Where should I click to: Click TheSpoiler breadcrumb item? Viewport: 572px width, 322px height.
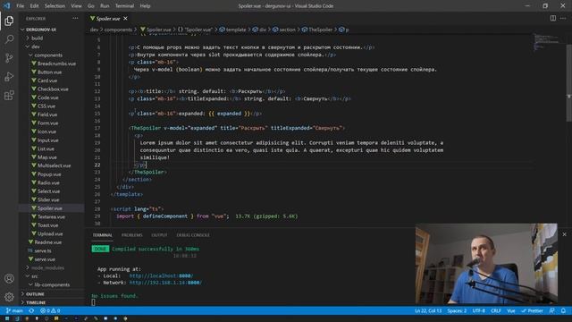pyautogui.click(x=317, y=30)
